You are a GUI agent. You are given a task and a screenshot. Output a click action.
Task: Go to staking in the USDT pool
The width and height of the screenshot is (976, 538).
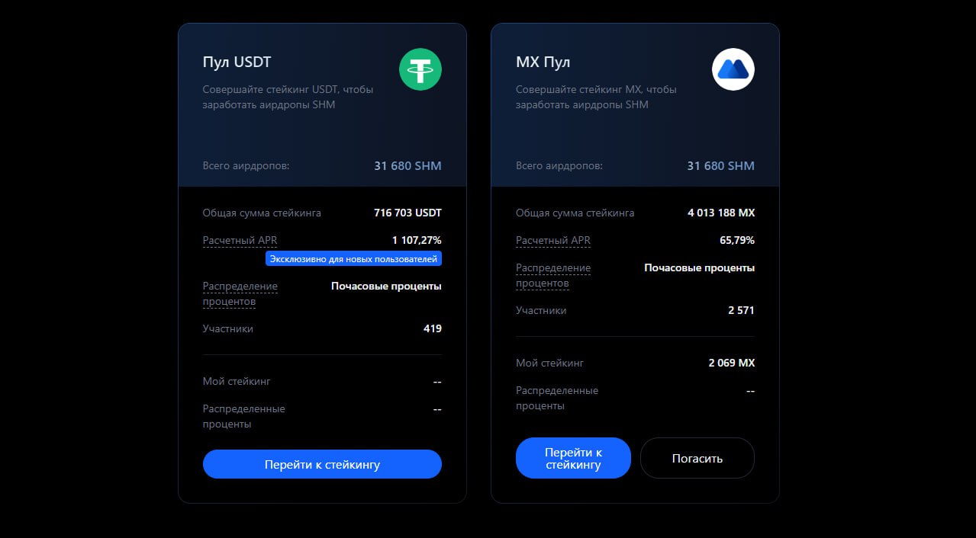click(322, 464)
